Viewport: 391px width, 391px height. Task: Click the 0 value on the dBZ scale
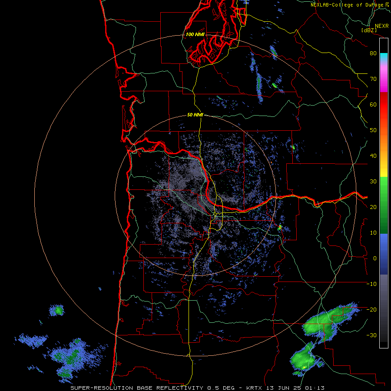point(375,258)
